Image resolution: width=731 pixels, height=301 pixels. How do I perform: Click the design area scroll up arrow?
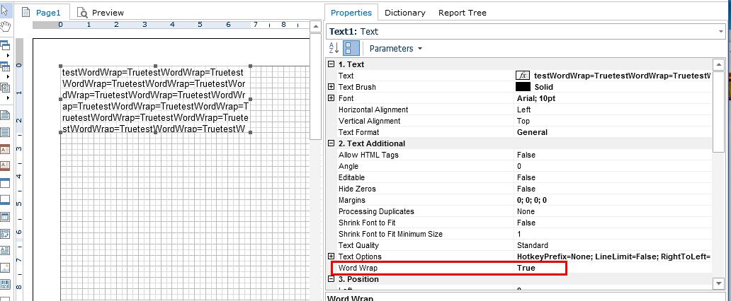(x=316, y=27)
